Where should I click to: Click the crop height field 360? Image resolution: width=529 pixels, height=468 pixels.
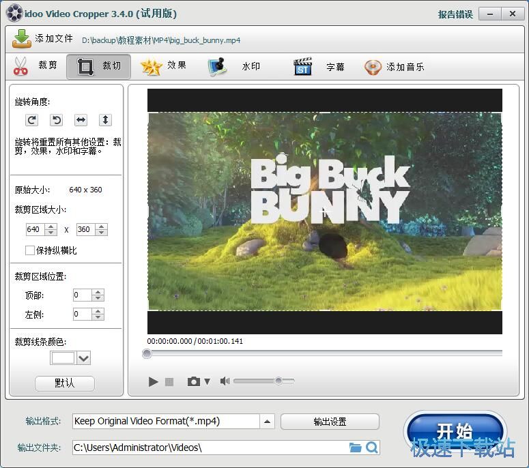tap(86, 230)
